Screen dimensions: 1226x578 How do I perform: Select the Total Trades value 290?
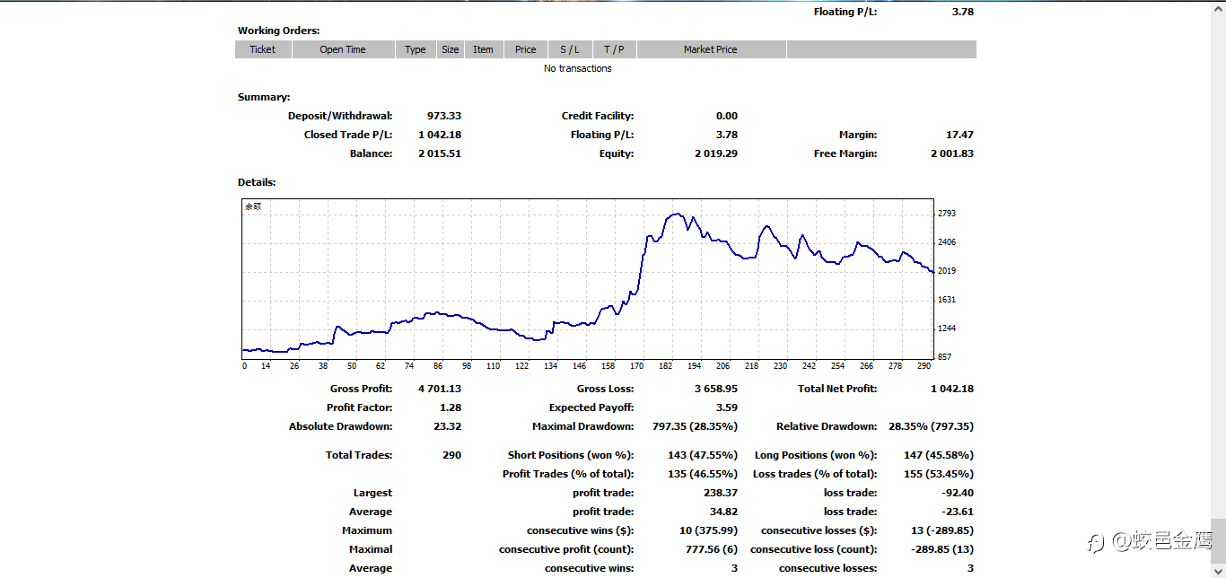[x=451, y=455]
